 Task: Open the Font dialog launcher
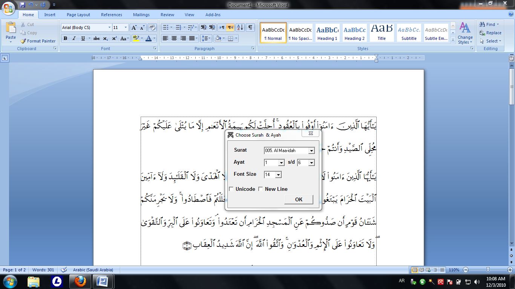(155, 49)
